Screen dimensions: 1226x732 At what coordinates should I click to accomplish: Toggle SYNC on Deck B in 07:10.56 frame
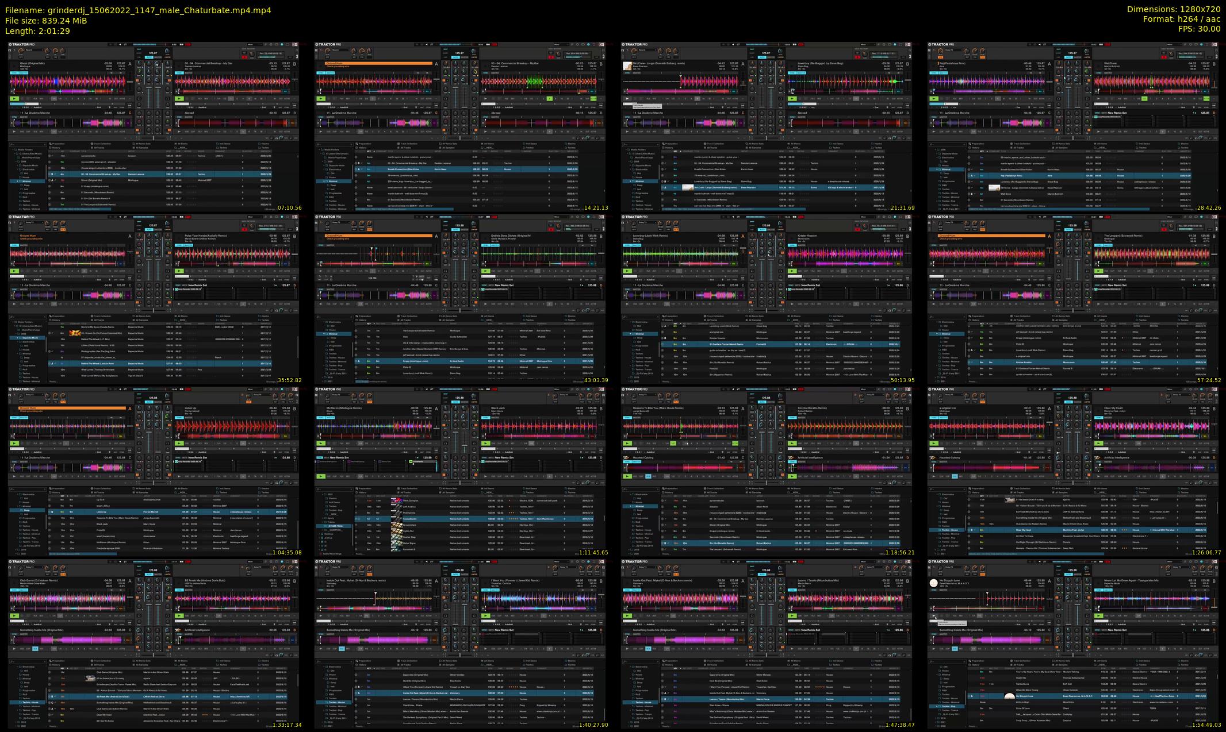point(179,73)
